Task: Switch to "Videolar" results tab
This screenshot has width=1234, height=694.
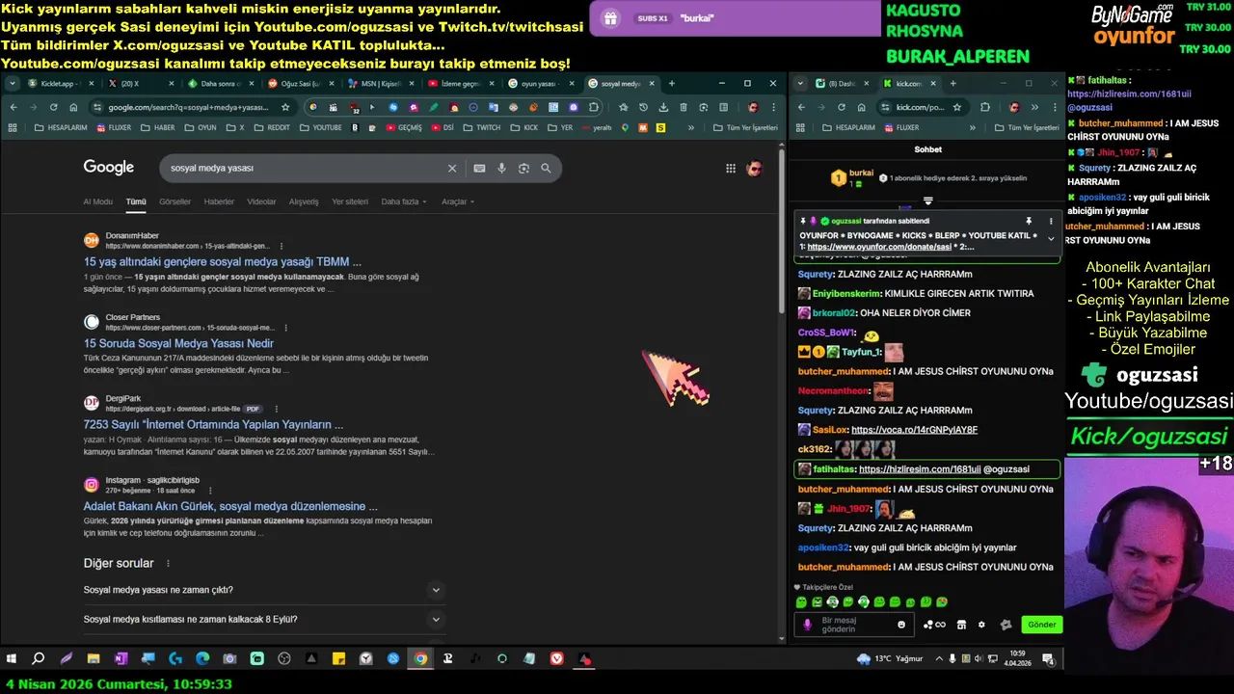Action: 261,201
